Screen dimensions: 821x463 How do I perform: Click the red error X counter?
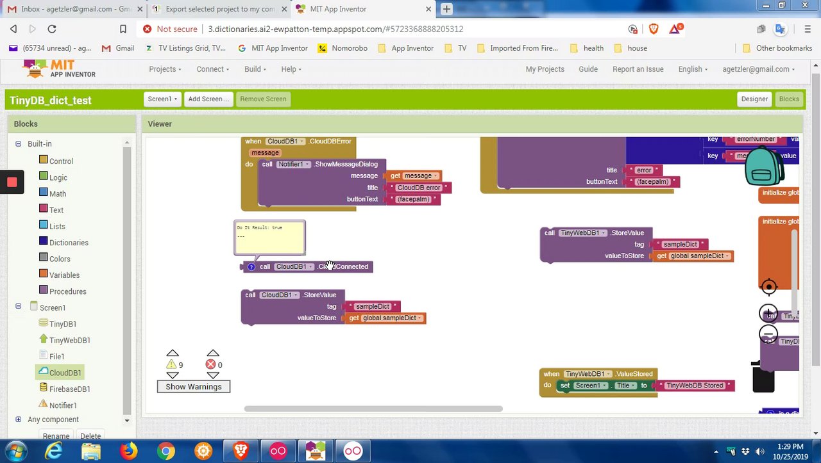210,364
